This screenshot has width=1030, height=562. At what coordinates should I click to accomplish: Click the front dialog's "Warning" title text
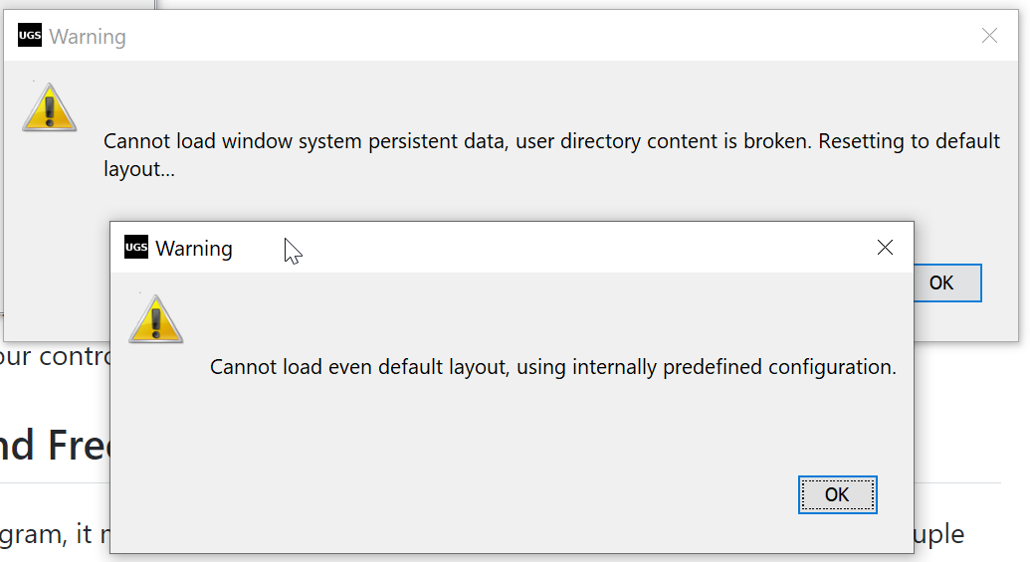pos(194,249)
